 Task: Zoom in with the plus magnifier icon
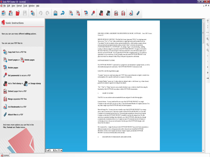(208, 39)
